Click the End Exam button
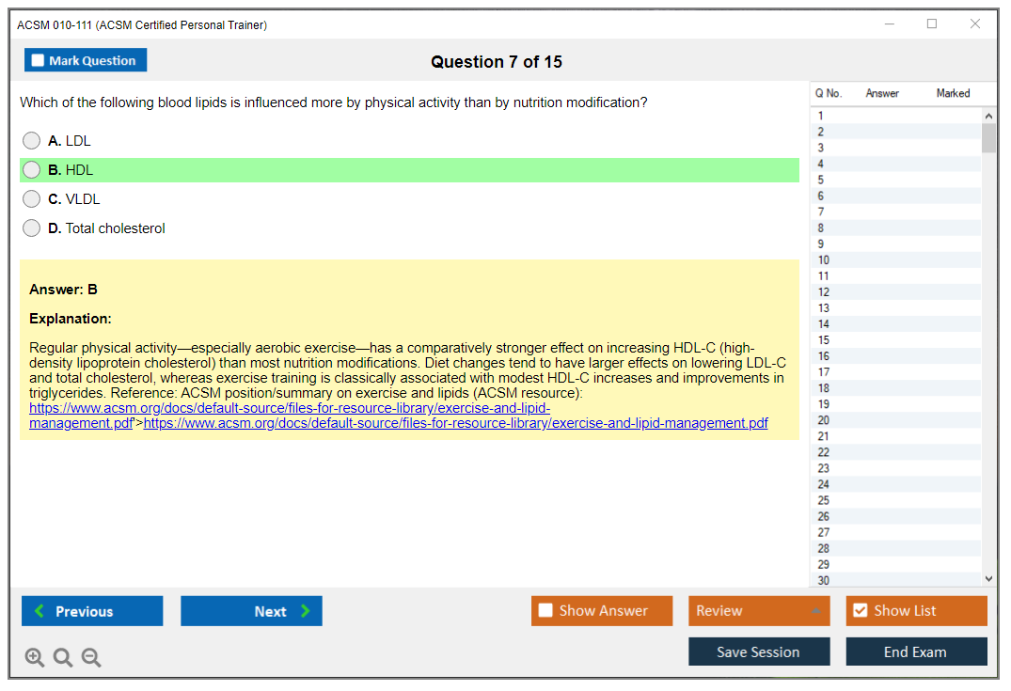This screenshot has height=691, width=1011. pos(916,652)
